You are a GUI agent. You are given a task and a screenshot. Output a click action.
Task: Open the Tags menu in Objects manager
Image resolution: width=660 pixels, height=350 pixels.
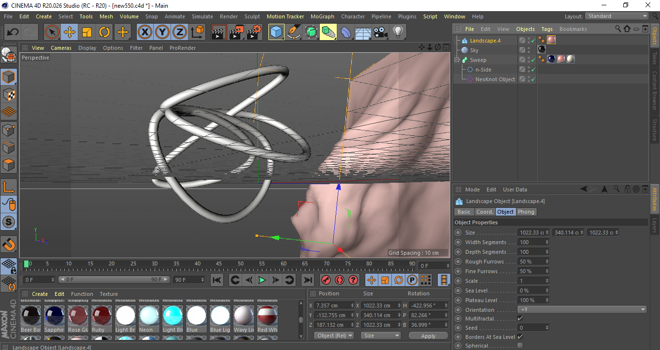click(547, 29)
